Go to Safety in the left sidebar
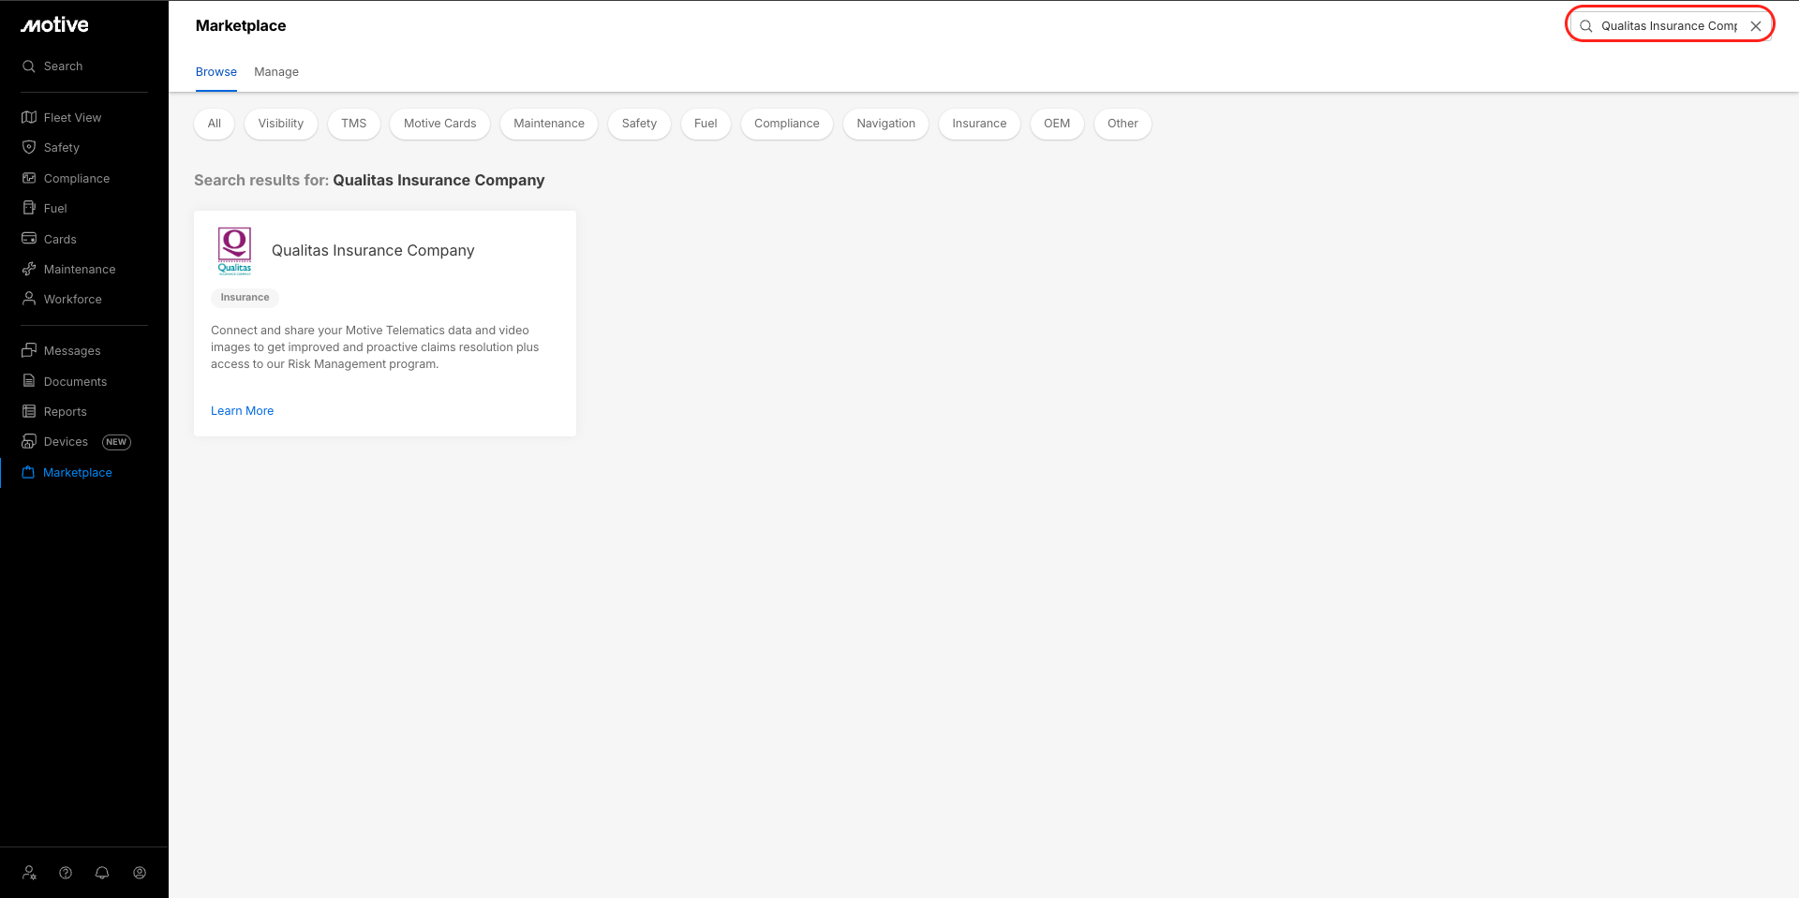 (x=51, y=147)
